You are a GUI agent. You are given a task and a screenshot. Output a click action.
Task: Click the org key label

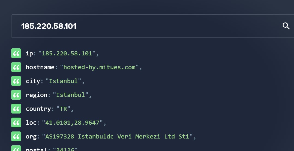(31, 137)
